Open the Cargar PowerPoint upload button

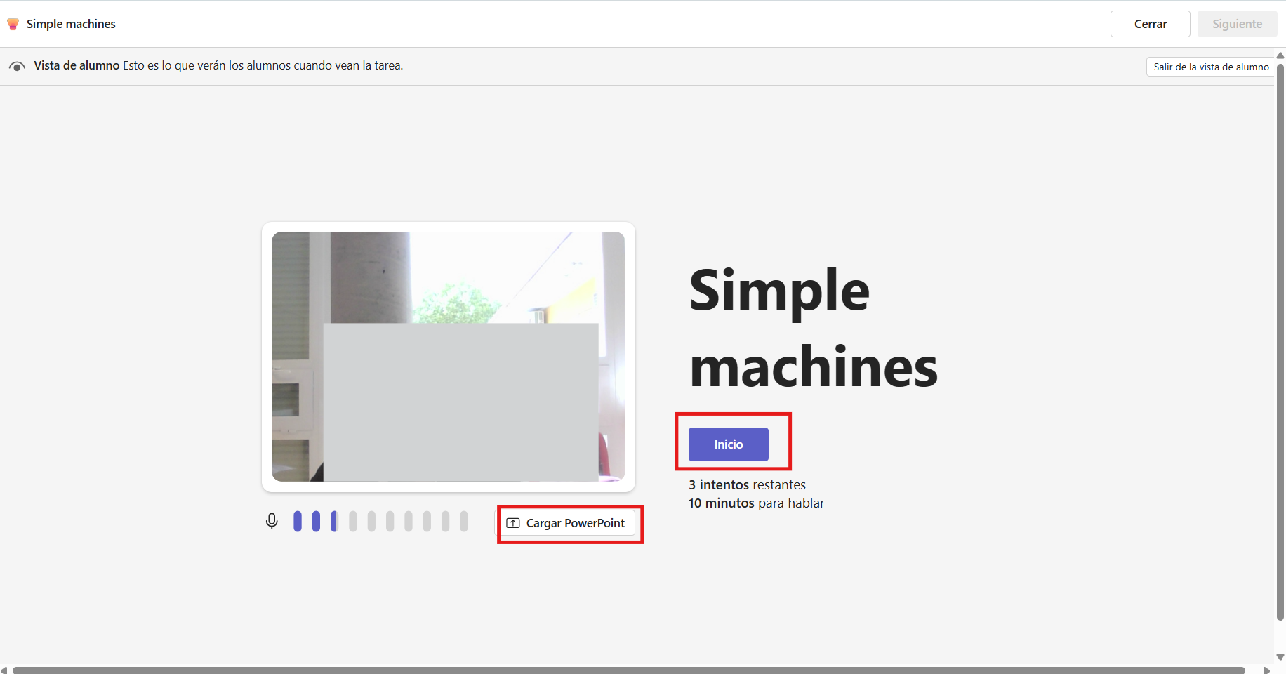pyautogui.click(x=567, y=523)
